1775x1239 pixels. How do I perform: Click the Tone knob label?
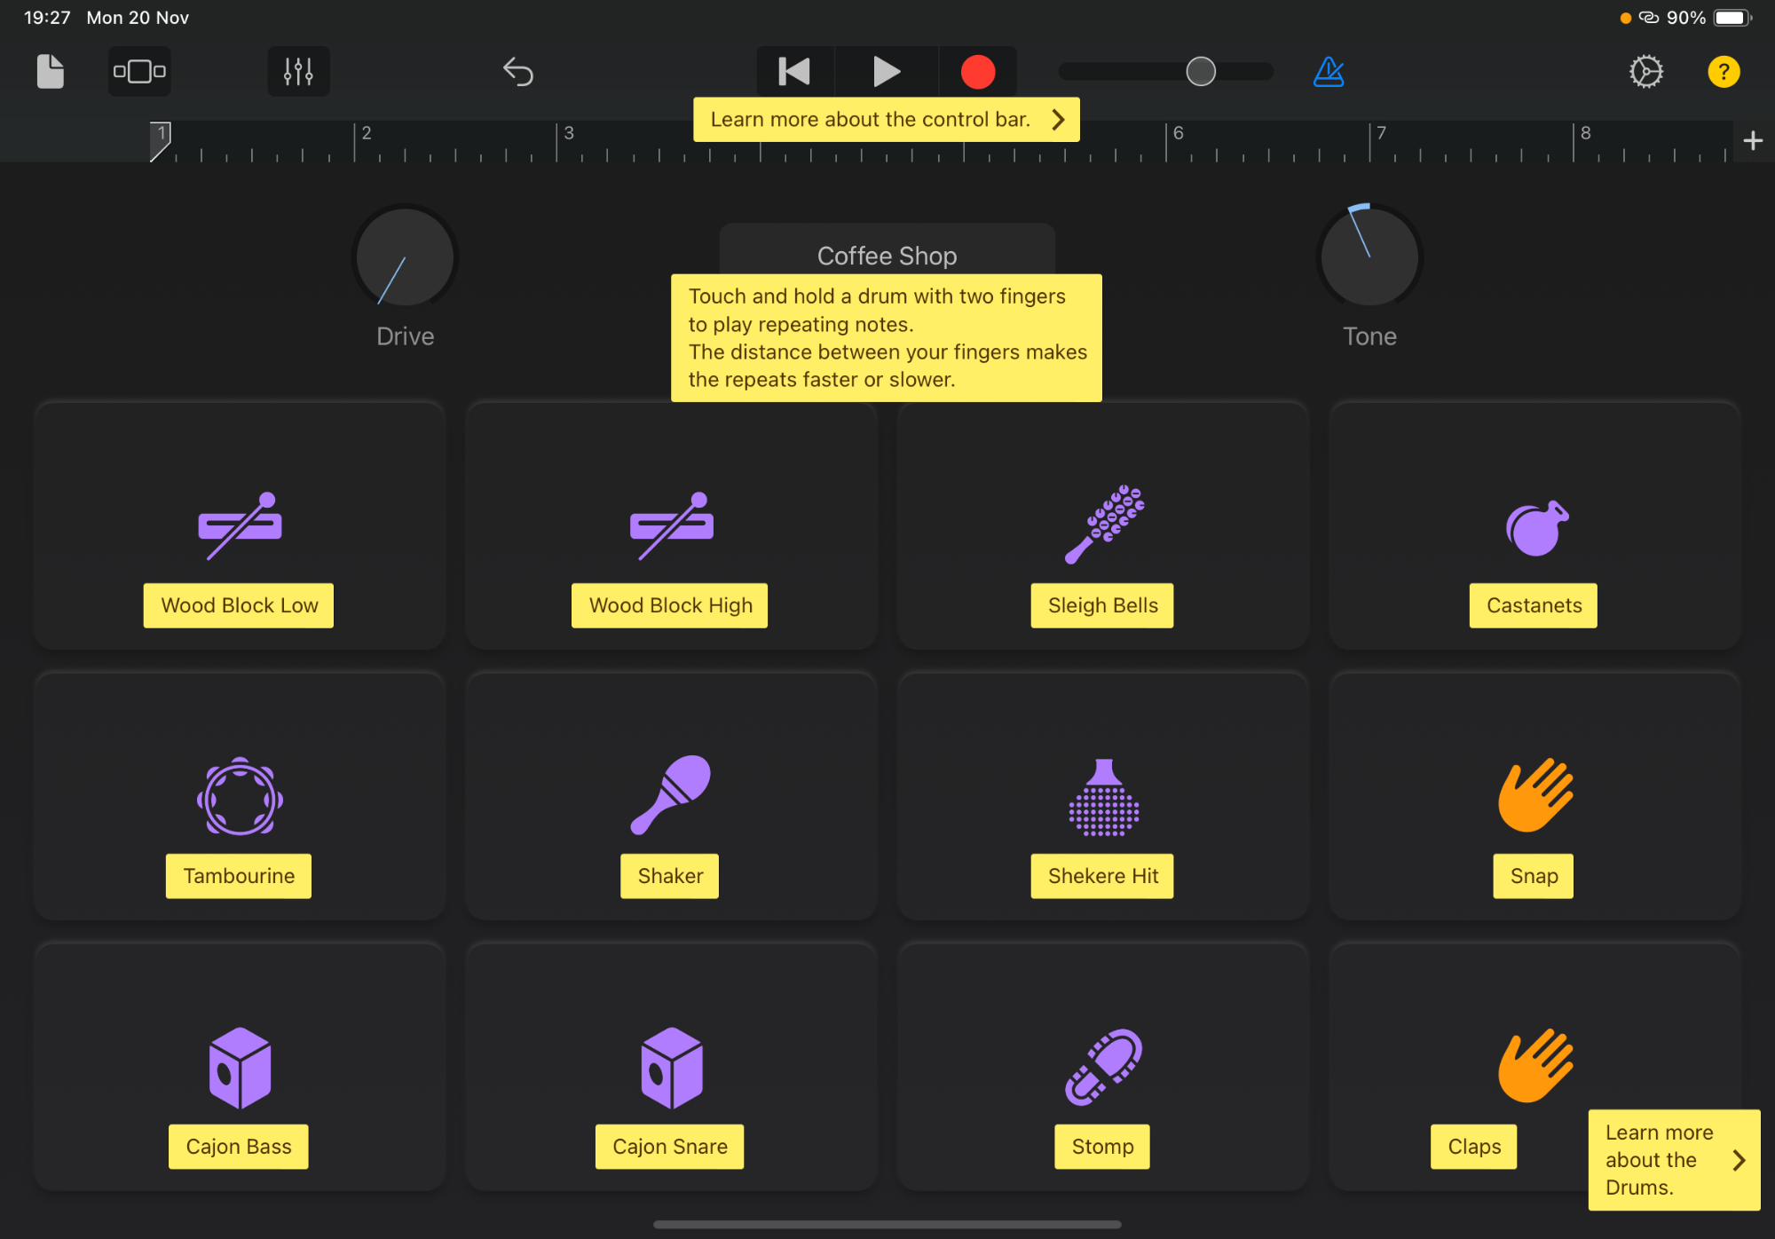click(1369, 336)
